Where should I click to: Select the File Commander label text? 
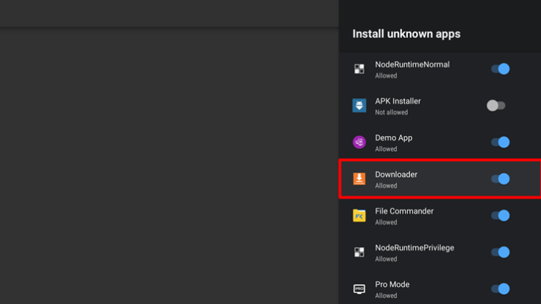[404, 211]
